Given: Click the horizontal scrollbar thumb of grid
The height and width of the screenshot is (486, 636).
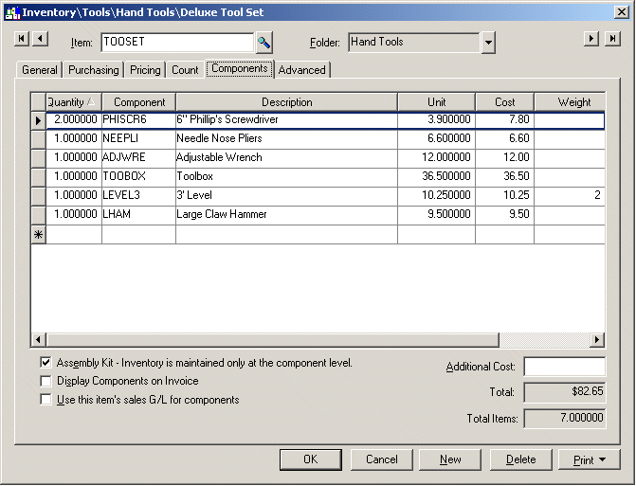Looking at the screenshot, I should (273, 340).
